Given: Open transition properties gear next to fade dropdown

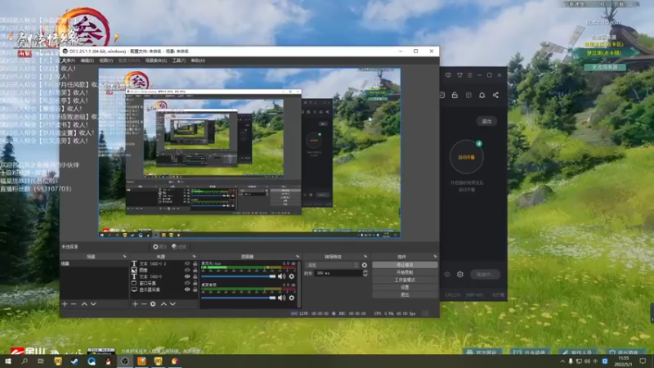Looking at the screenshot, I should pos(365,265).
